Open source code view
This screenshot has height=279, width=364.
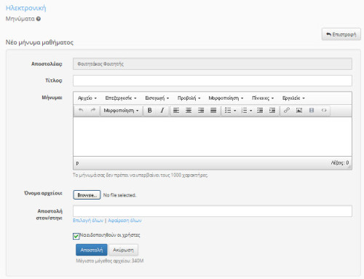click(x=324, y=111)
